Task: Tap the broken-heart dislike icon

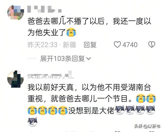Action: 152,45
